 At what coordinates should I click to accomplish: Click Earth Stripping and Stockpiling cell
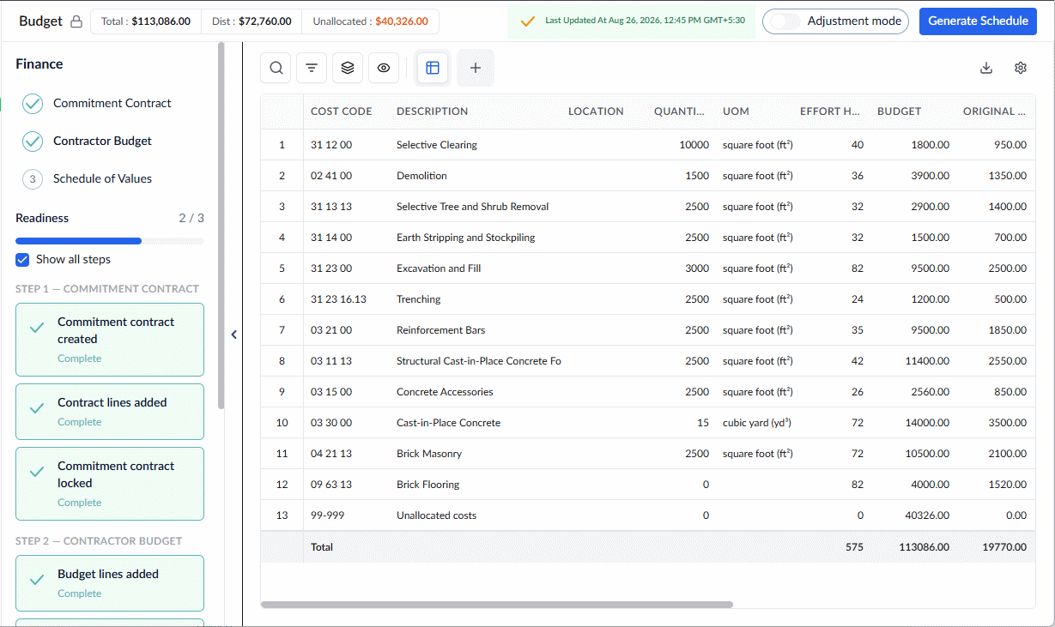pos(466,238)
